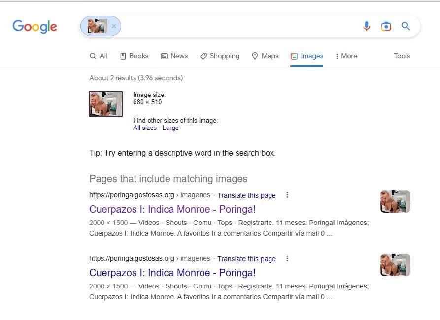
Task: Start voice search with microphone icon
Action: (366, 26)
